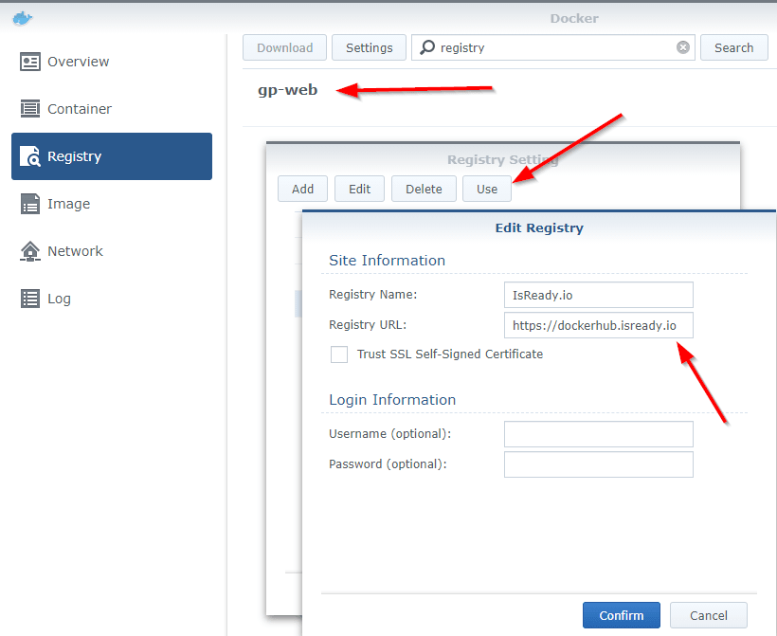Click Edit in the Registry Settings dialog
The height and width of the screenshot is (636, 777).
pos(359,189)
